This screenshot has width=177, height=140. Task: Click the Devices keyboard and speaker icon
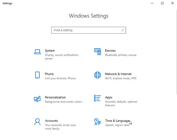tap(97, 51)
